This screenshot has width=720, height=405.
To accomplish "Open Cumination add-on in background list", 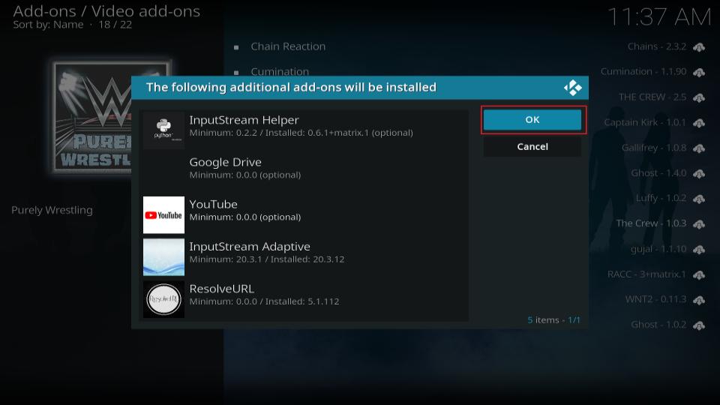I will [x=280, y=72].
